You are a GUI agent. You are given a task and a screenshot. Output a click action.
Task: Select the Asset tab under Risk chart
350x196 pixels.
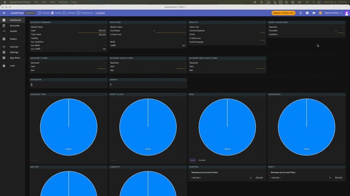pyautogui.click(x=192, y=160)
